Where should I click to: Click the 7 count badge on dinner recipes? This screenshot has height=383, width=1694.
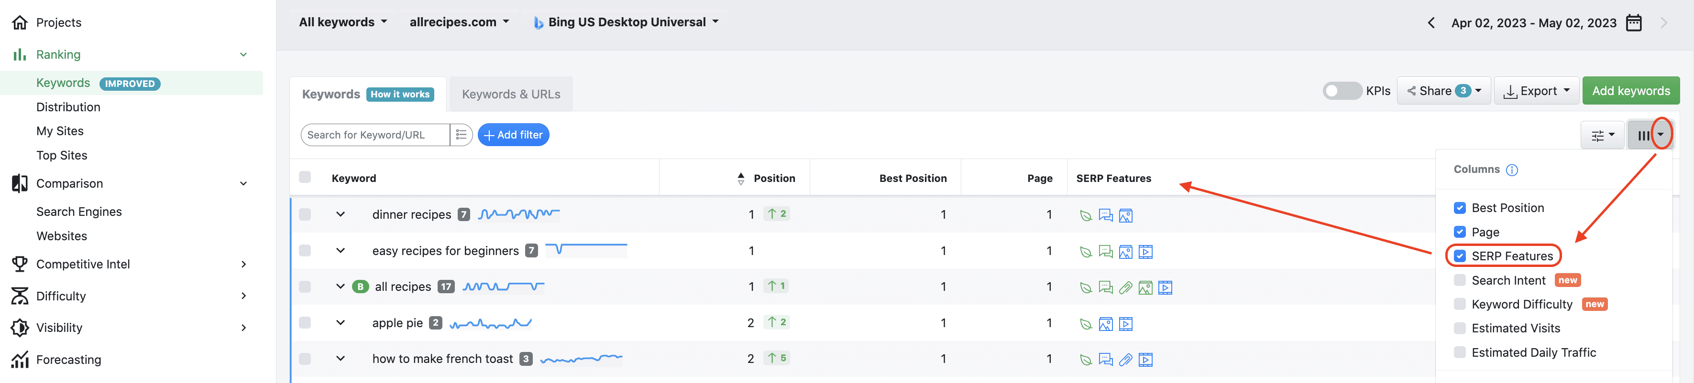click(x=463, y=215)
